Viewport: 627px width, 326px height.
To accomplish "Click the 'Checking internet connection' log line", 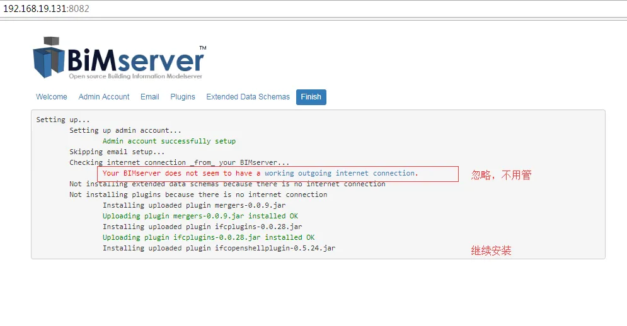I will click(179, 162).
